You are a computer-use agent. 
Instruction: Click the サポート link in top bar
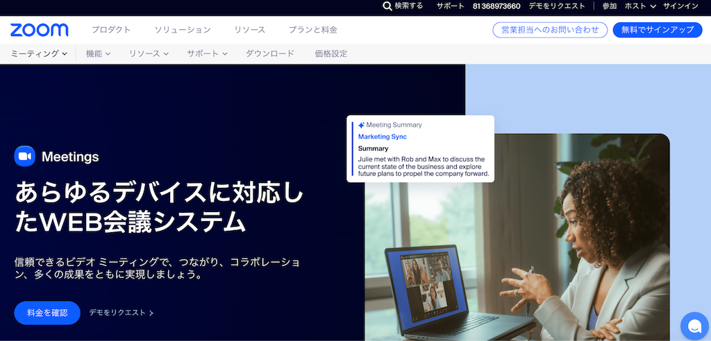450,6
